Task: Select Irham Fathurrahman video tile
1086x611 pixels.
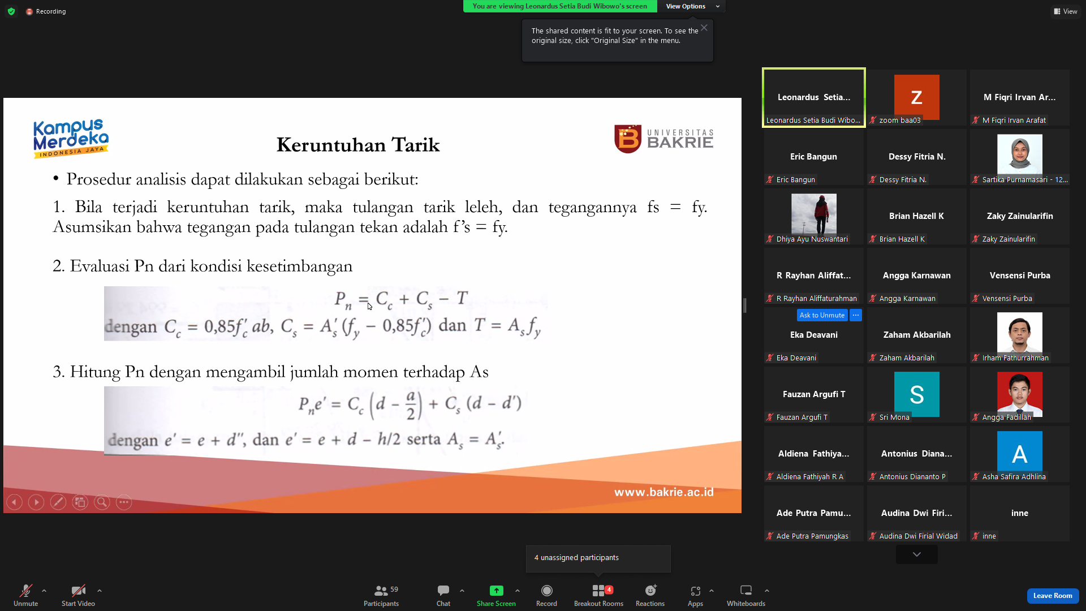Action: pos(1020,335)
